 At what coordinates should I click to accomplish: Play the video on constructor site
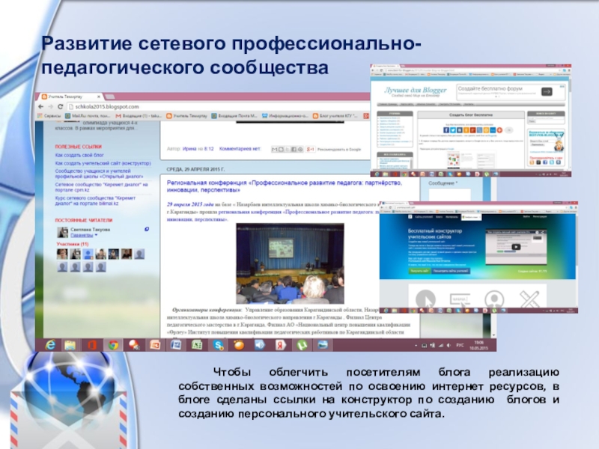(x=516, y=247)
